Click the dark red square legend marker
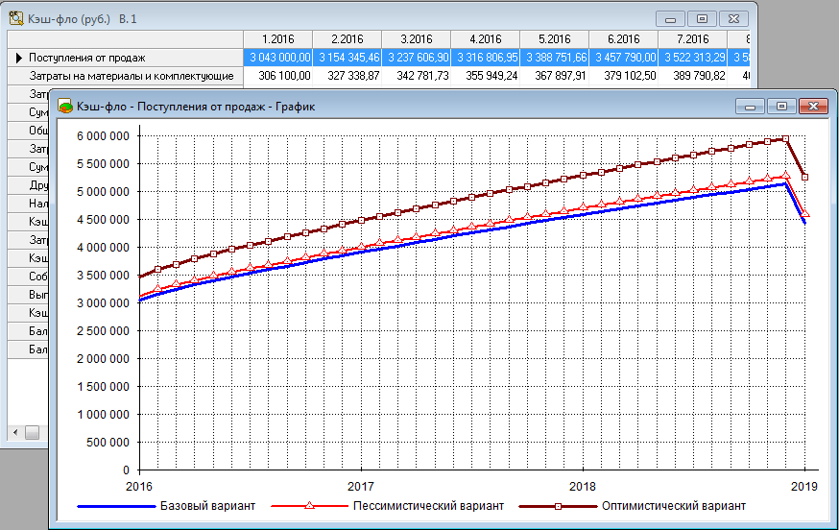This screenshot has width=839, height=530. pyautogui.click(x=558, y=506)
